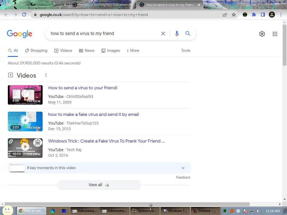Open Google quick settings gear
The height and width of the screenshot is (215, 287).
[x=262, y=34]
